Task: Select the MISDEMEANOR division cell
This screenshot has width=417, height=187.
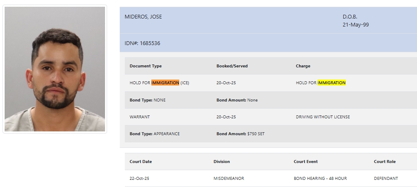Action: [x=229, y=179]
